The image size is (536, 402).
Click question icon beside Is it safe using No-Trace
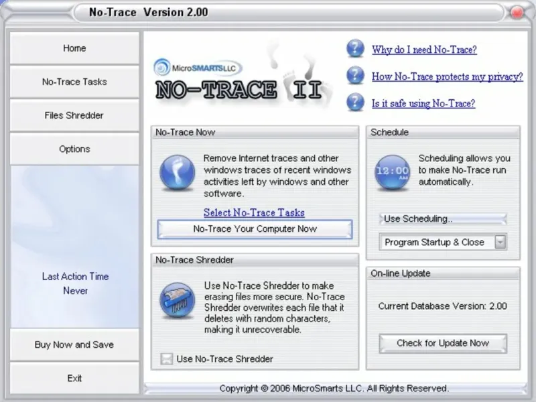355,102
